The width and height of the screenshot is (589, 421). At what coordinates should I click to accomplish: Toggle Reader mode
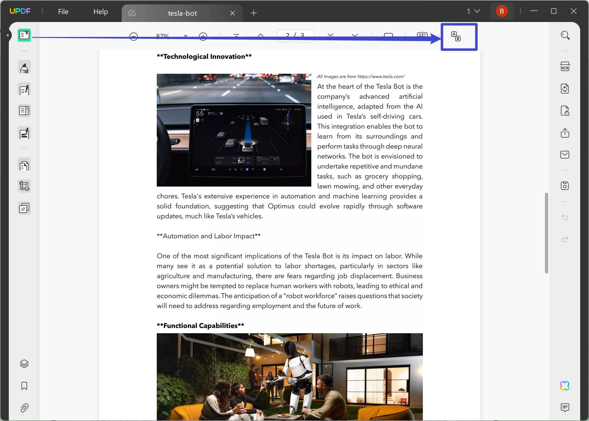(x=24, y=35)
